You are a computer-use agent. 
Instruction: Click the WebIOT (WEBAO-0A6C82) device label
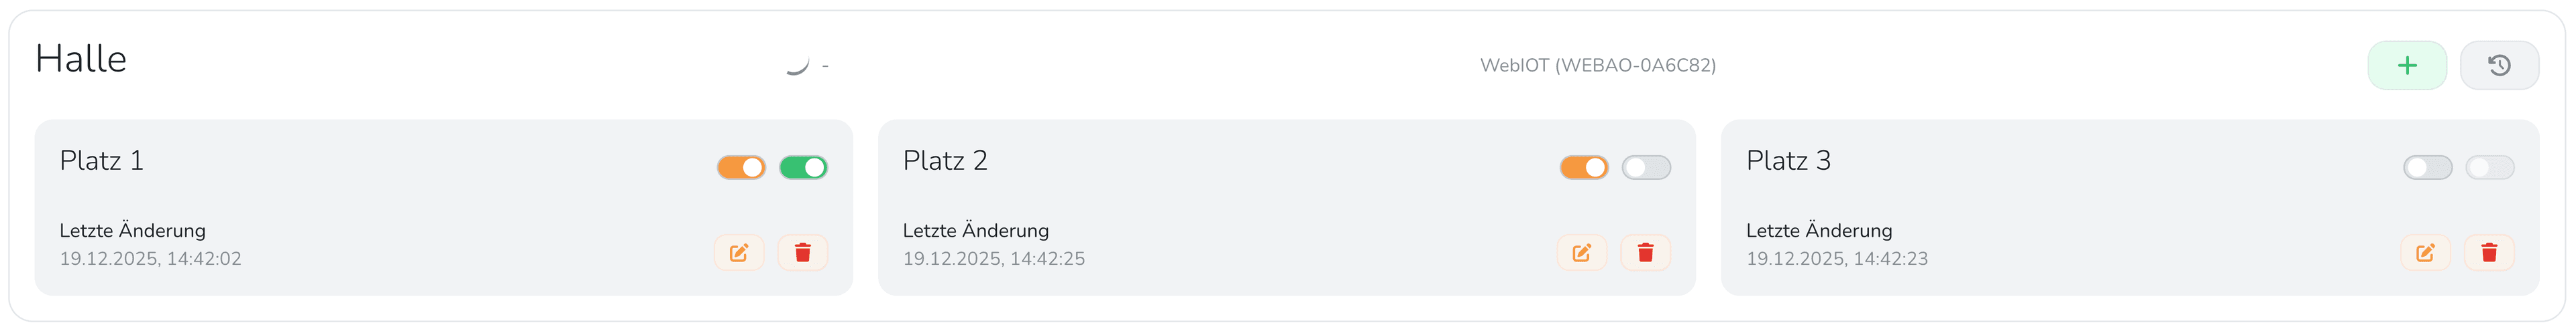point(1598,66)
